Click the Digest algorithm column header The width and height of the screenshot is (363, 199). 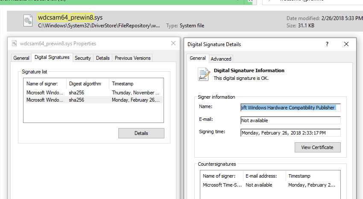click(88, 84)
